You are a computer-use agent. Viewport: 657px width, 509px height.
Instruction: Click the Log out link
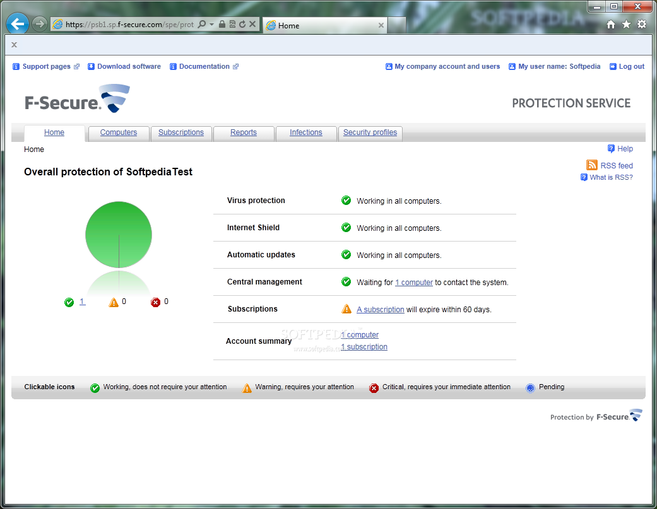coord(632,67)
